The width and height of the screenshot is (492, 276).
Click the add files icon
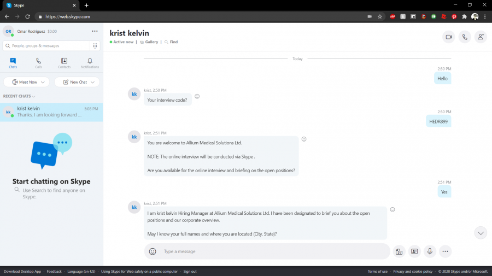pos(399,251)
